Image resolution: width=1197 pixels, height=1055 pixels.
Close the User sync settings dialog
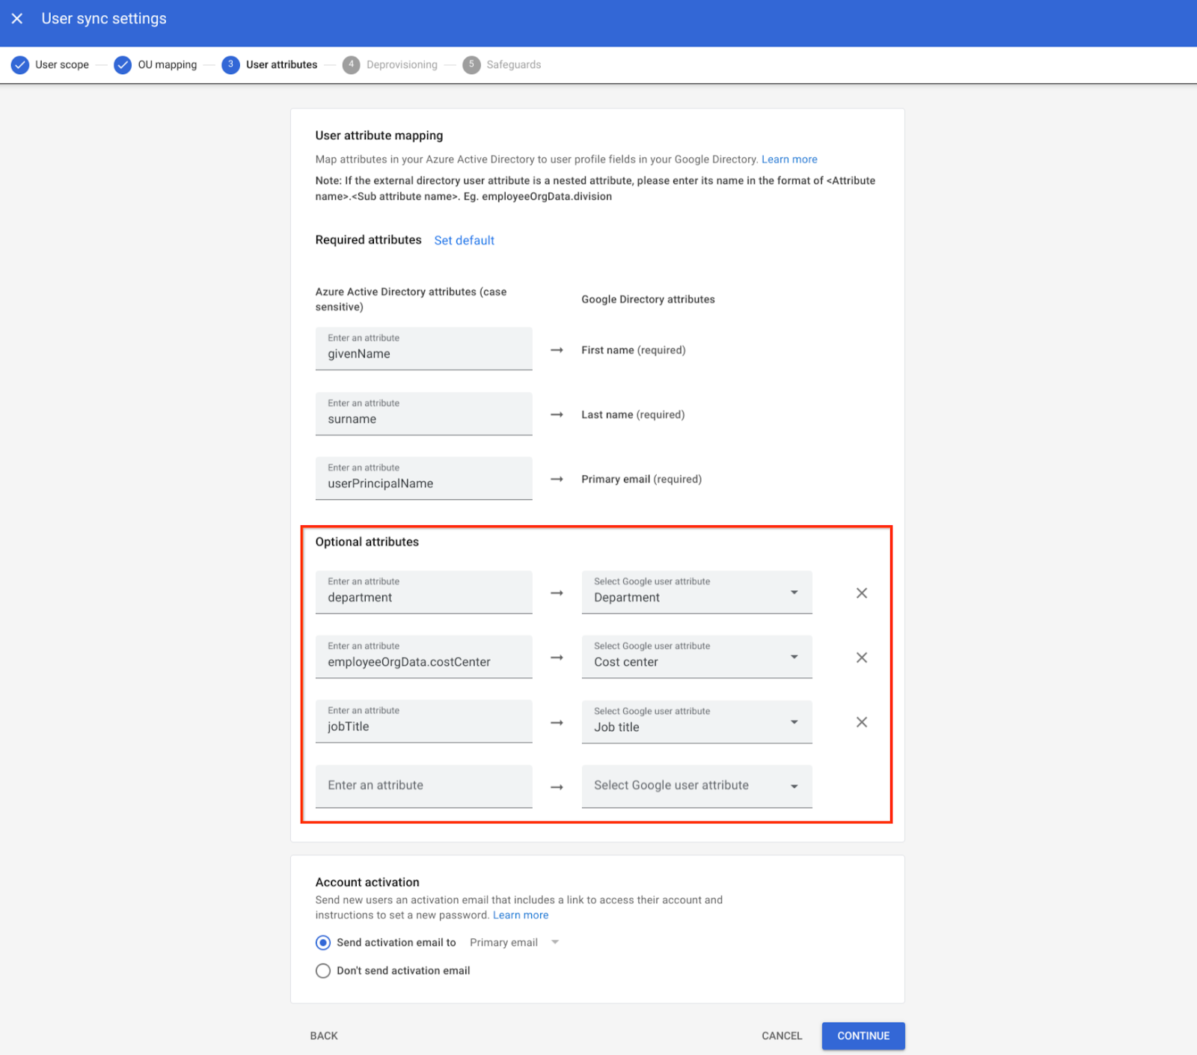pos(17,19)
